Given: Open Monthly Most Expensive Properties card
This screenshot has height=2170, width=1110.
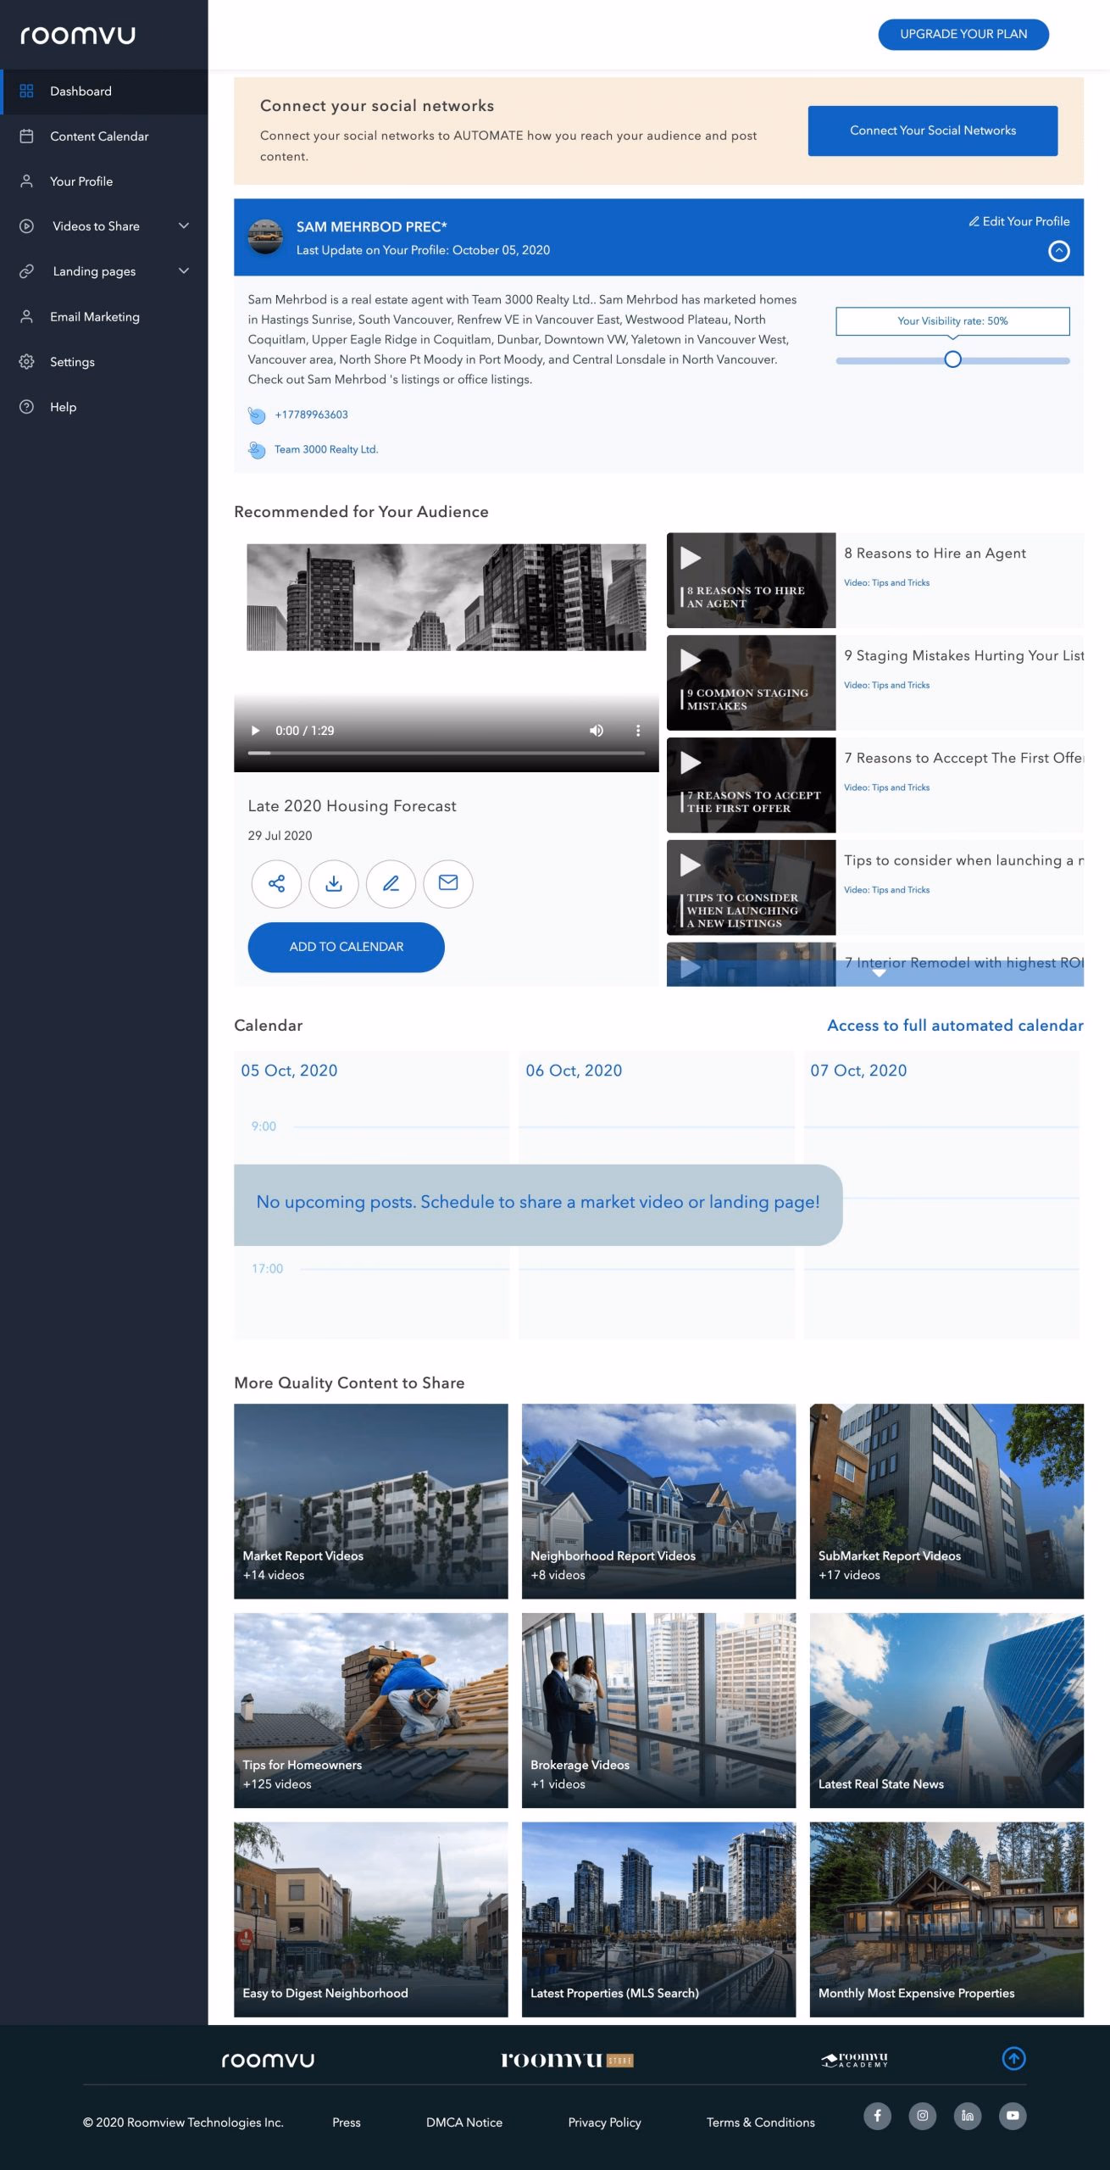Looking at the screenshot, I should [946, 1919].
